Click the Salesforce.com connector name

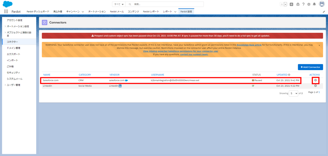pos(51,80)
